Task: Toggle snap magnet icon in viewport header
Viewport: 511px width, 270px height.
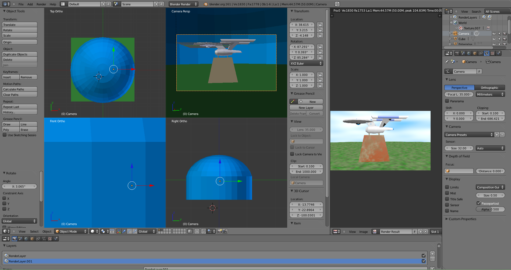Action: 204,231
